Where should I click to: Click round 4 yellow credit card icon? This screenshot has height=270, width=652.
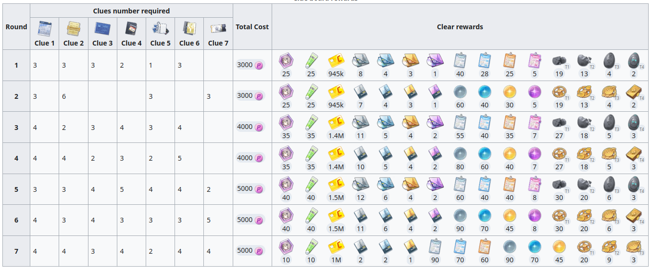tap(336, 153)
